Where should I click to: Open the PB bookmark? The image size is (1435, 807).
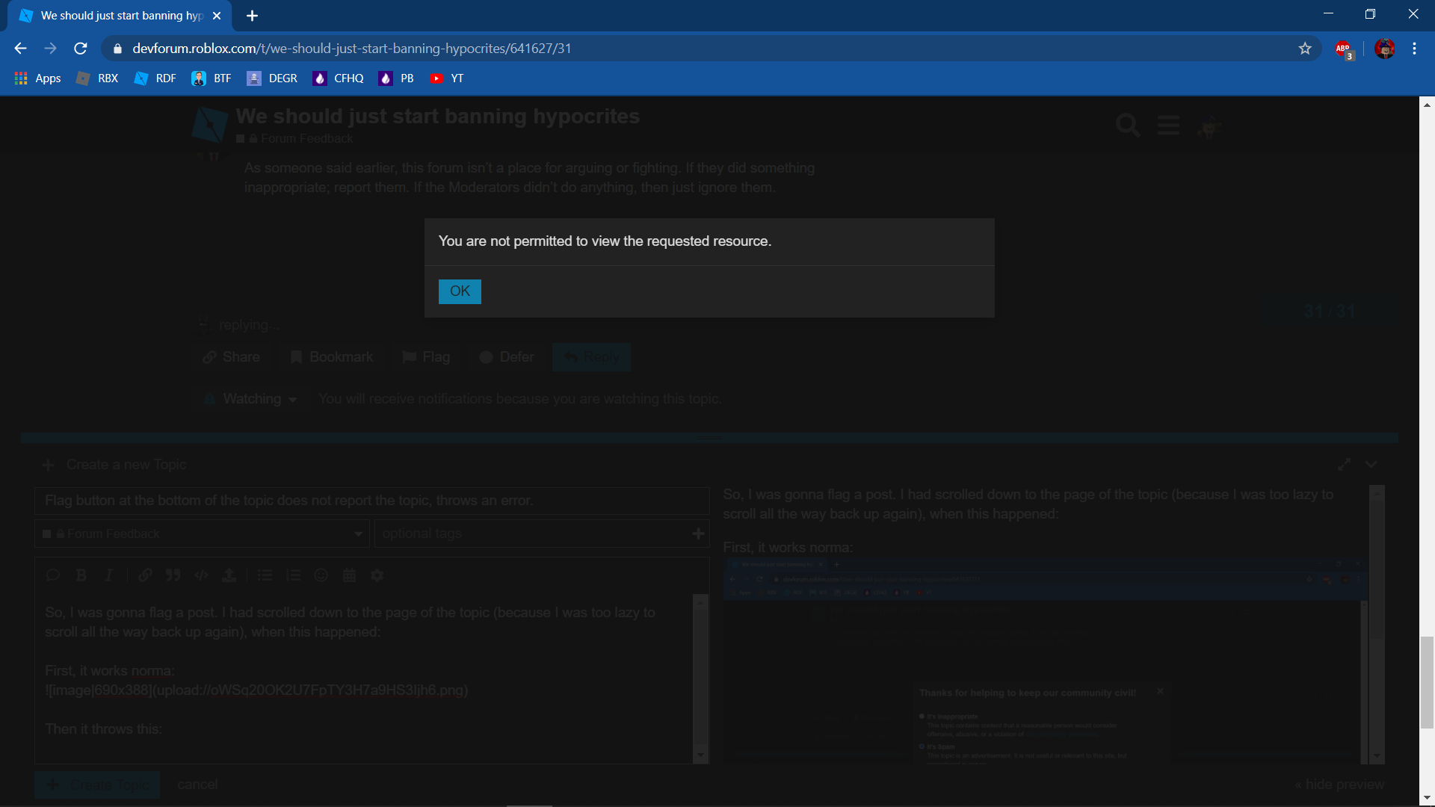[396, 78]
